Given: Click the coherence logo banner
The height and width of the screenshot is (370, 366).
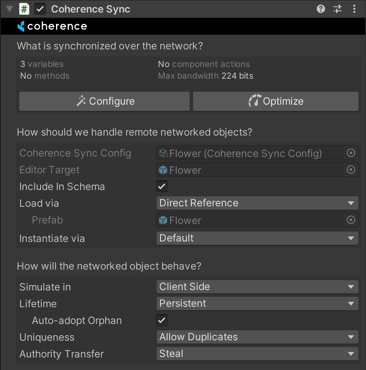Looking at the screenshot, I should coord(52,26).
